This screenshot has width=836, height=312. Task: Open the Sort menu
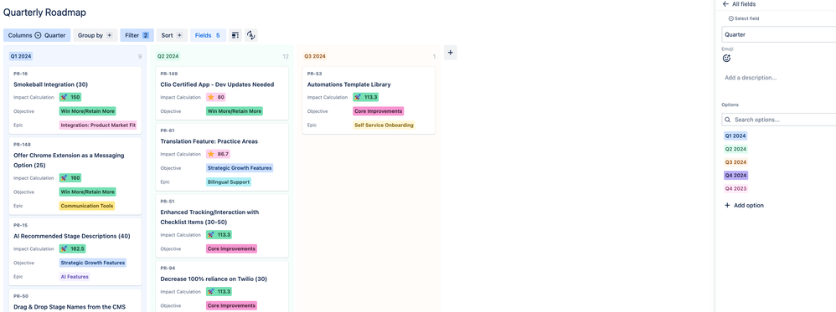(x=173, y=36)
